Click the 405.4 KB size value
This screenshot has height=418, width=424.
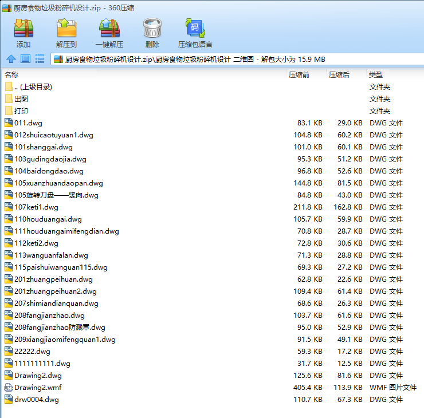click(x=308, y=388)
